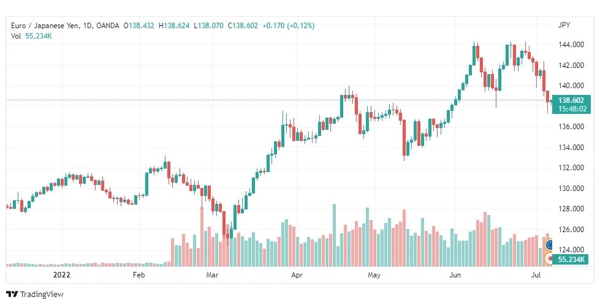Image resolution: width=600 pixels, height=305 pixels.
Task: Click the Jun label on time axis
Action: 455,275
